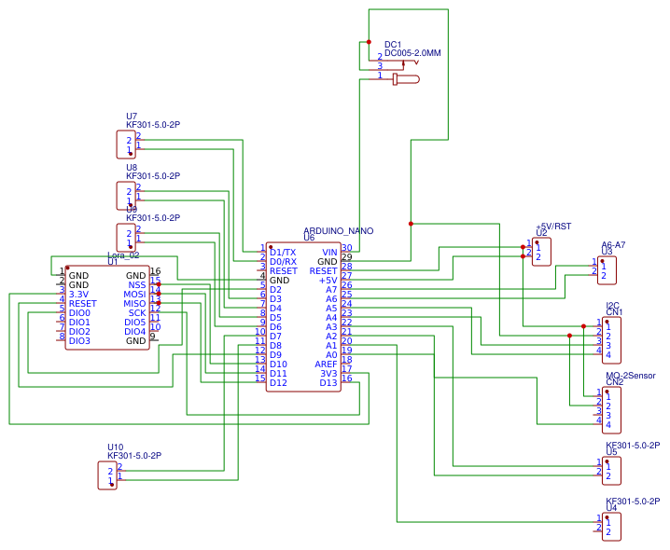The width and height of the screenshot is (670, 550).
Task: Click the A0 pin label
Action: click(x=331, y=355)
